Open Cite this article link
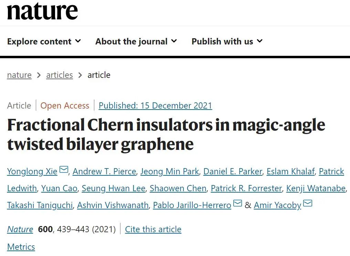Image resolution: width=350 pixels, height=256 pixels. pyautogui.click(x=153, y=229)
